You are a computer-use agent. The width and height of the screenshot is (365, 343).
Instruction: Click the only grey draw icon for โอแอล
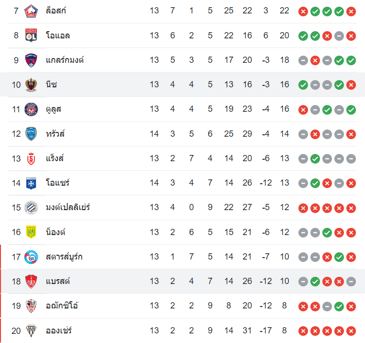pyautogui.click(x=339, y=36)
